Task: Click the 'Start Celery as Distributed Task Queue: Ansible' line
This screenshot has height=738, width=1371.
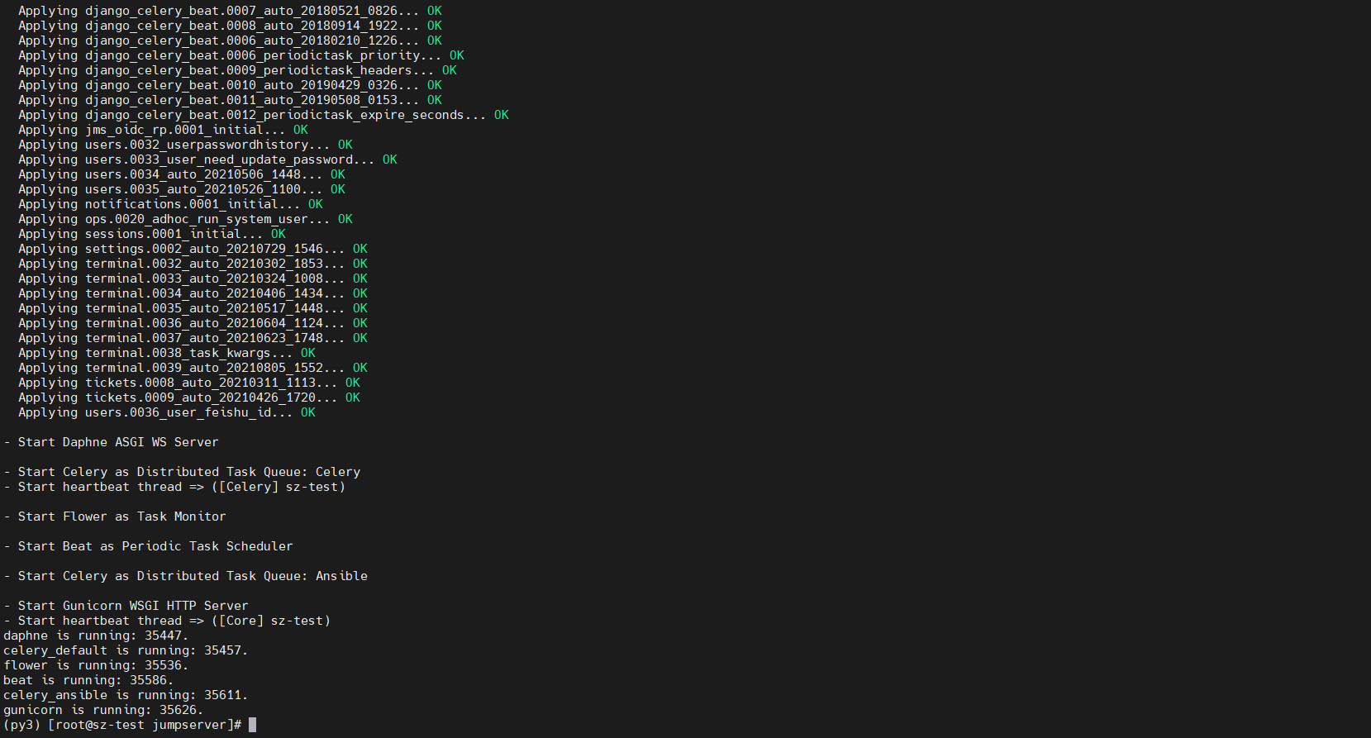Action: (185, 576)
